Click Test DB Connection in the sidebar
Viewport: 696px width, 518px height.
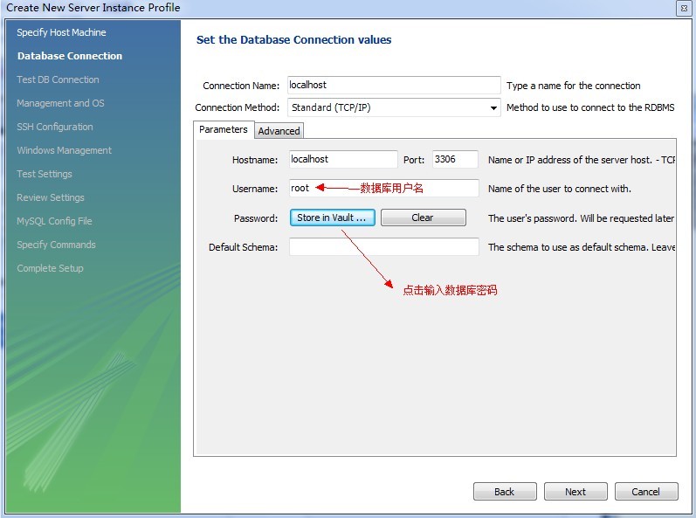coord(58,79)
